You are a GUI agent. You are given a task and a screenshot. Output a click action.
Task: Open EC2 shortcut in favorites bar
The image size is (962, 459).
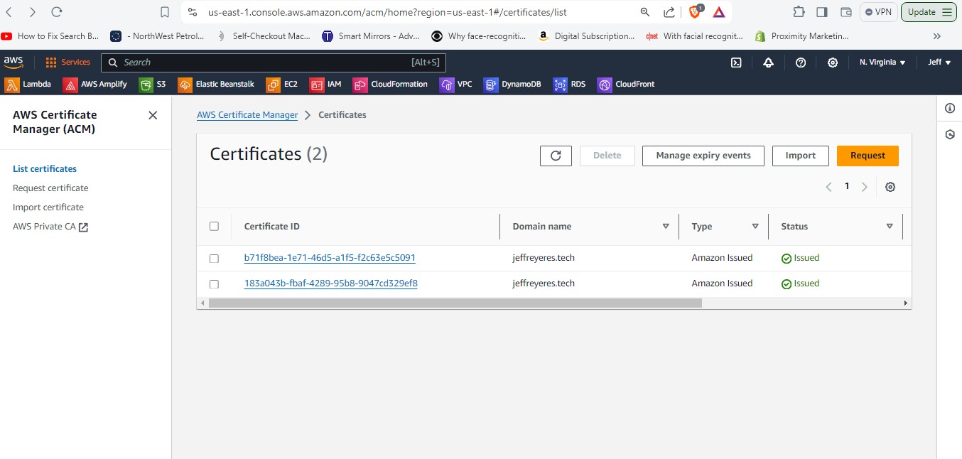(x=282, y=85)
